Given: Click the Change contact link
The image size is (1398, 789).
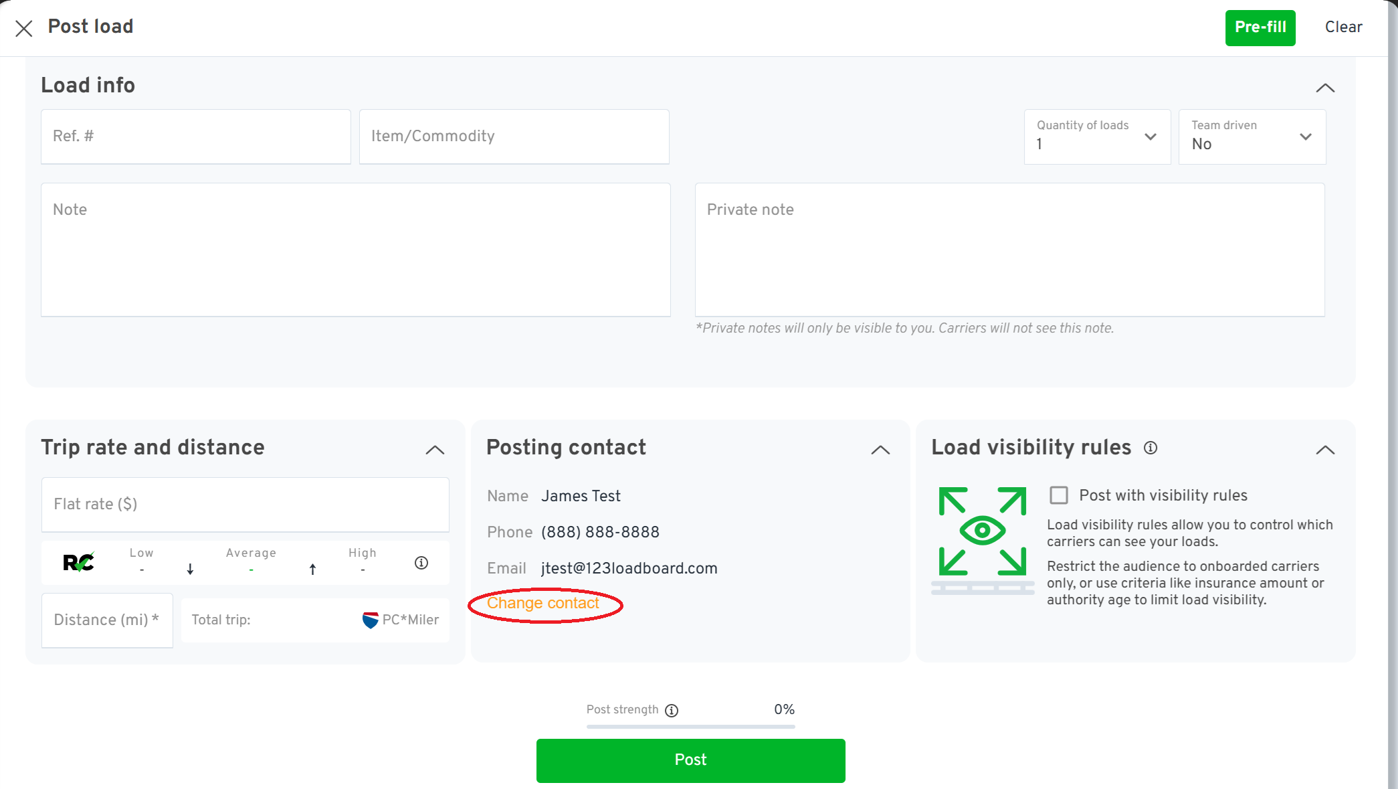Looking at the screenshot, I should coord(542,604).
